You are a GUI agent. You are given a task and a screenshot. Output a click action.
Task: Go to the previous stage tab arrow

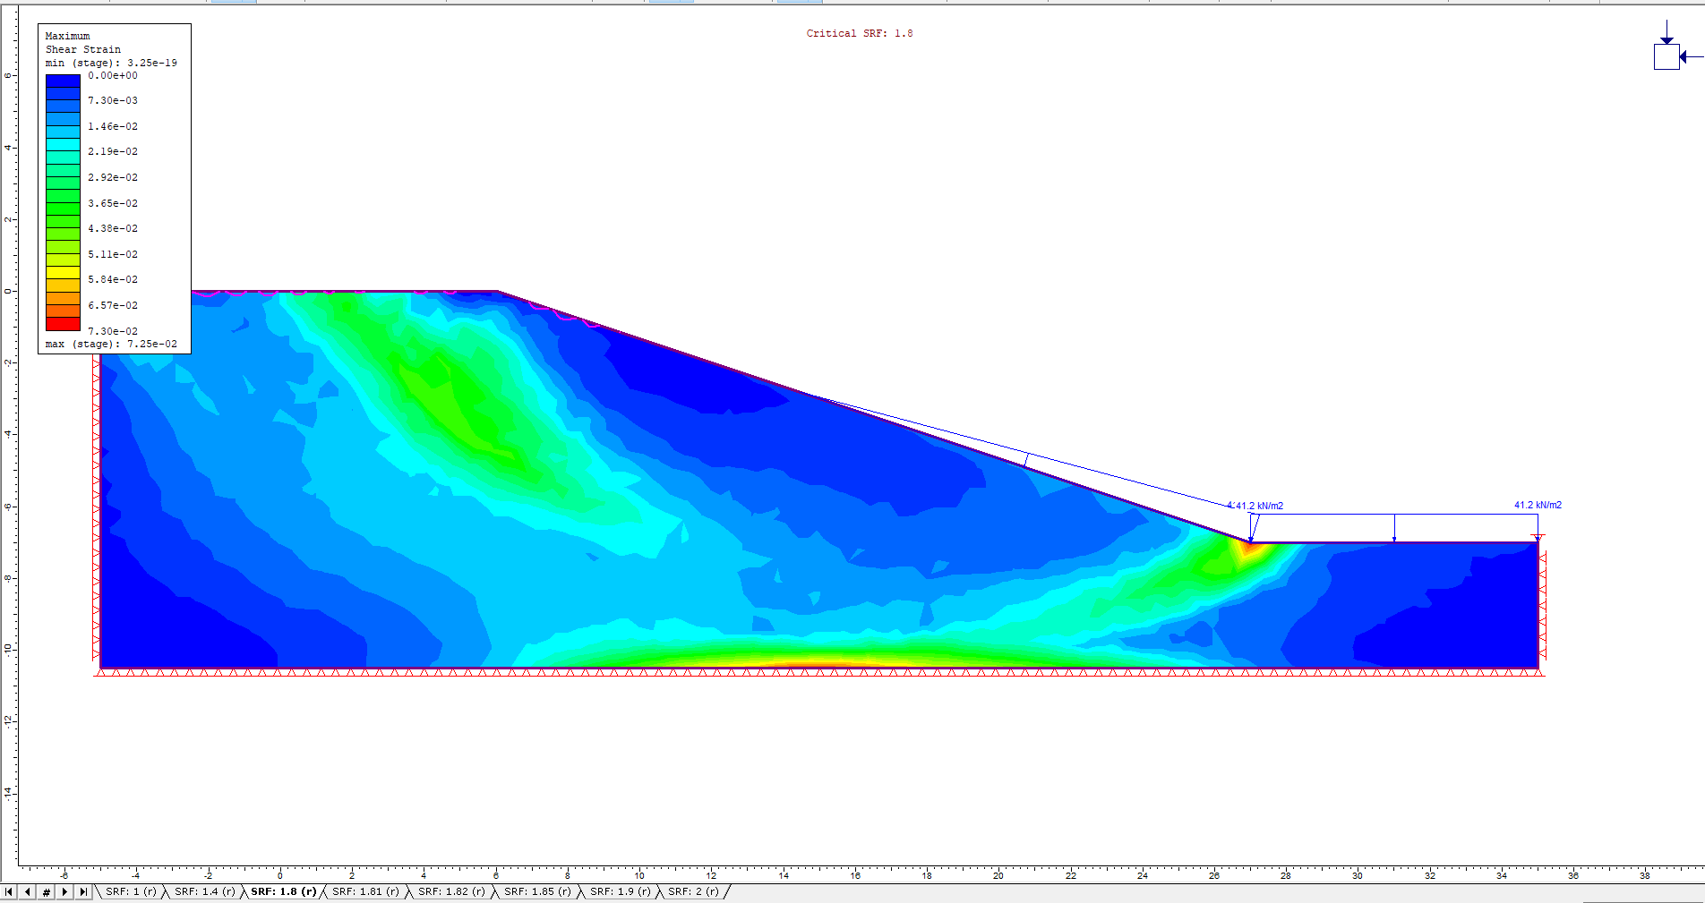coord(28,891)
